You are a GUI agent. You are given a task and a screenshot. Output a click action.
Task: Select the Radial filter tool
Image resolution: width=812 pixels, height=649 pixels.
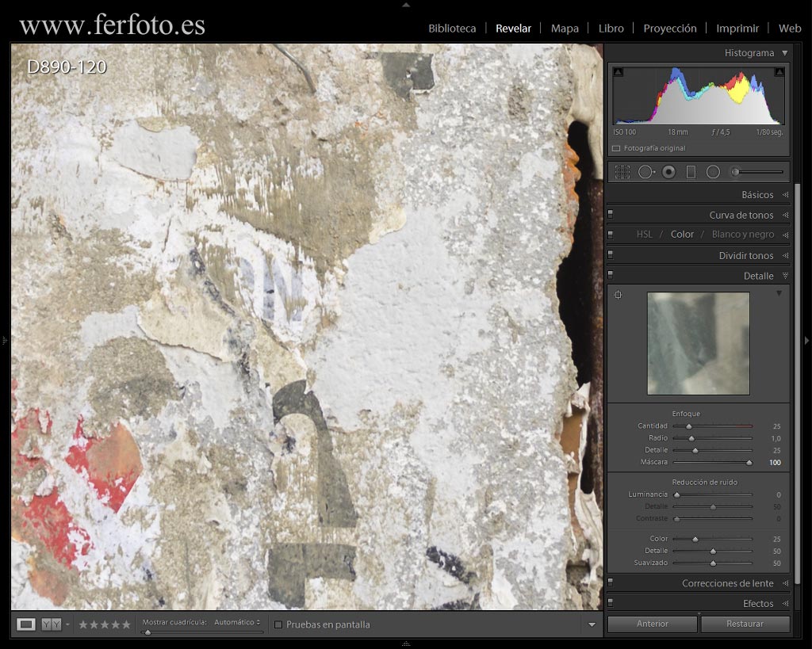(x=713, y=172)
